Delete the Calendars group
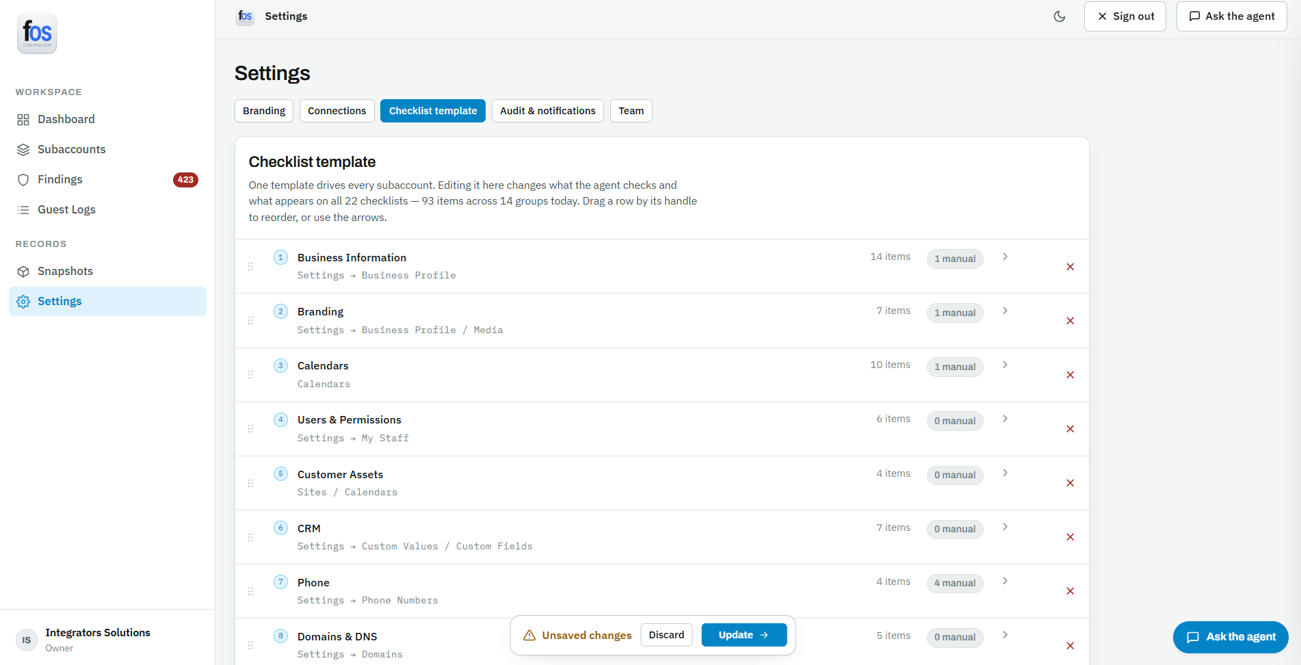 click(x=1070, y=375)
